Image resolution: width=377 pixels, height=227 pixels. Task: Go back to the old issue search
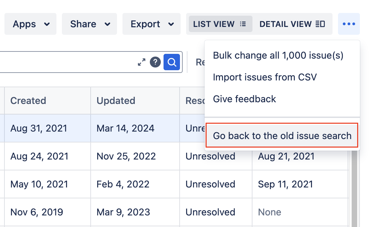282,136
